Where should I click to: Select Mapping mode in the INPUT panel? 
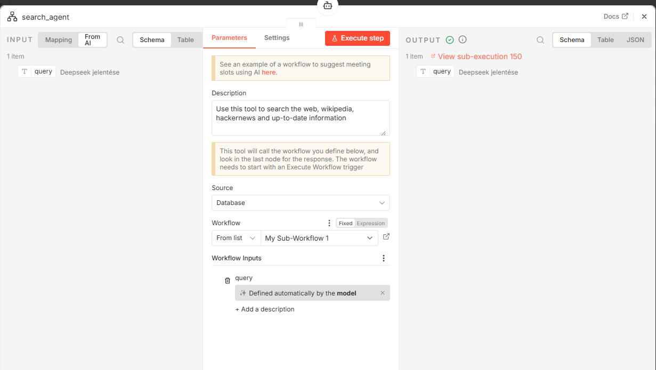point(59,40)
